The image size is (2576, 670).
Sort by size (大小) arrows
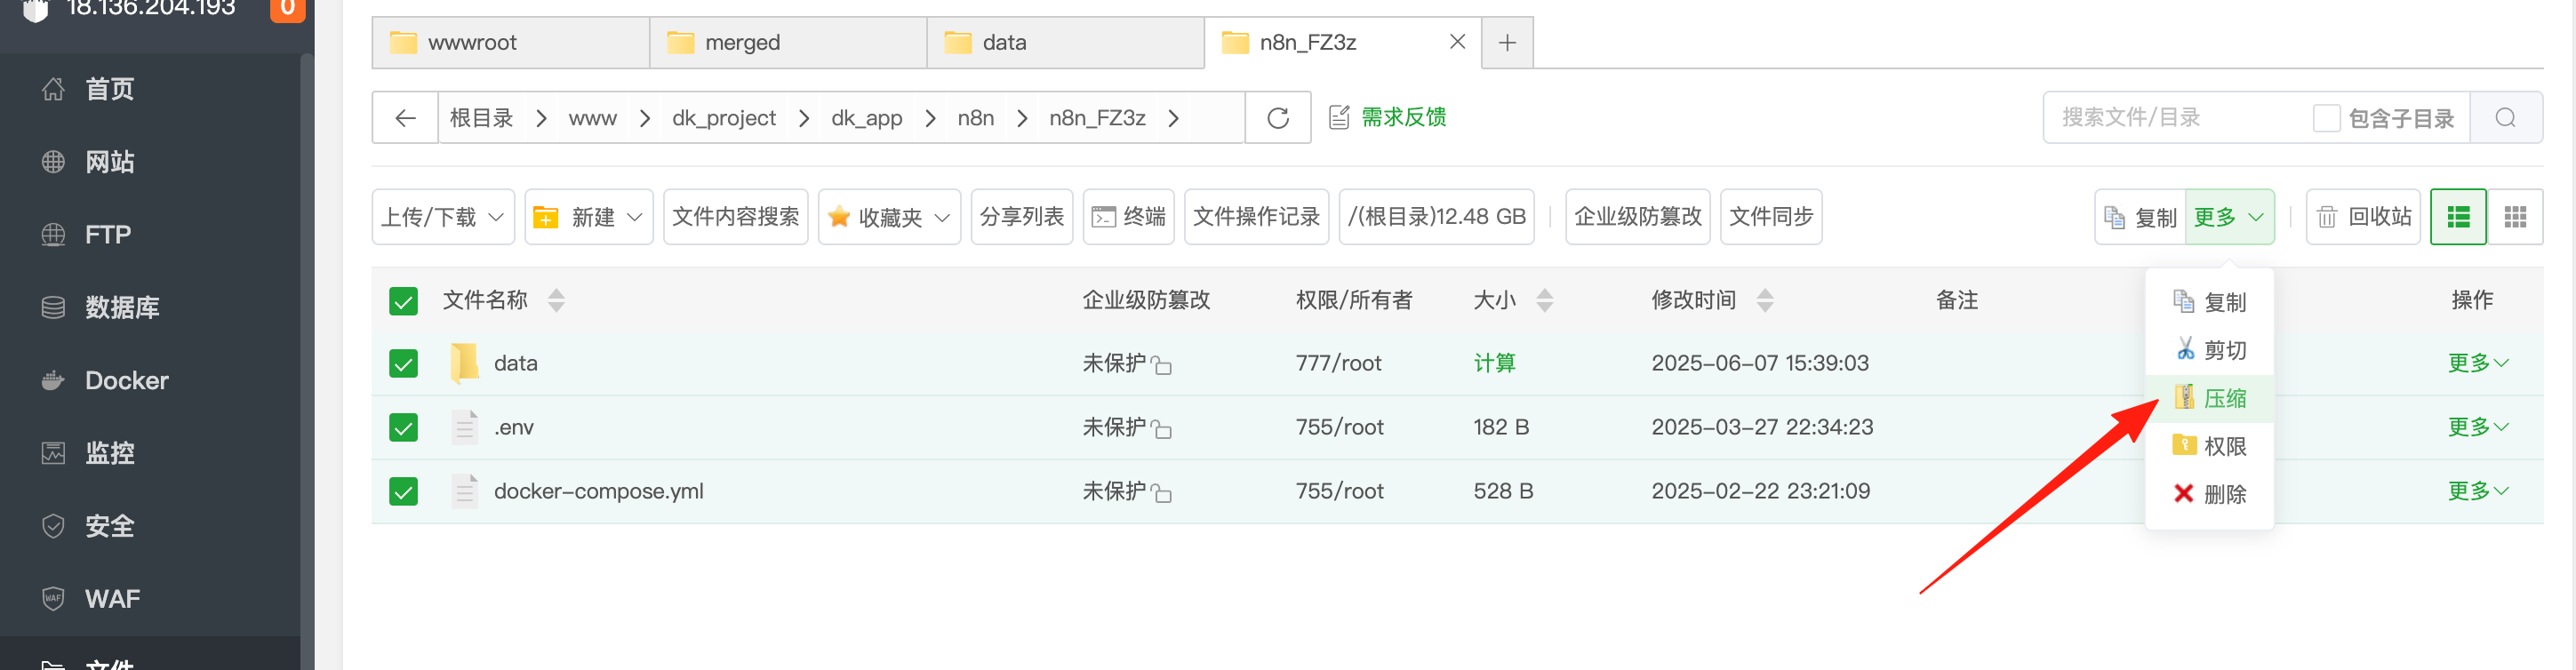tap(1544, 300)
